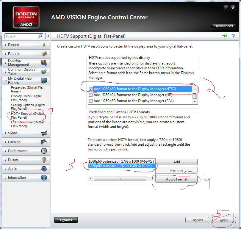The height and width of the screenshot is (231, 241).
Task: Collapse the sidebar with double-chevron button
Action: point(48,36)
